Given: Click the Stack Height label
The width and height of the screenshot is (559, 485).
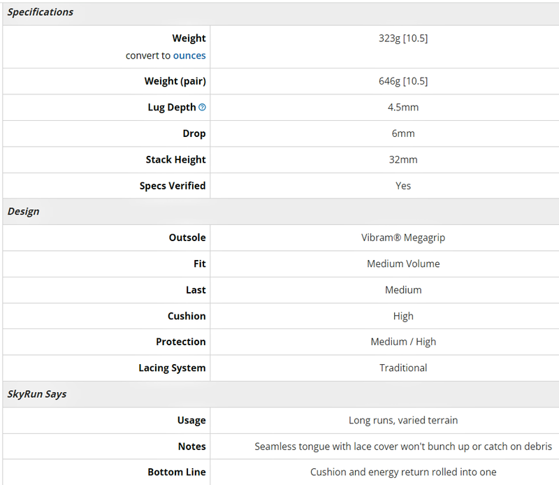Looking at the screenshot, I should 176,160.
